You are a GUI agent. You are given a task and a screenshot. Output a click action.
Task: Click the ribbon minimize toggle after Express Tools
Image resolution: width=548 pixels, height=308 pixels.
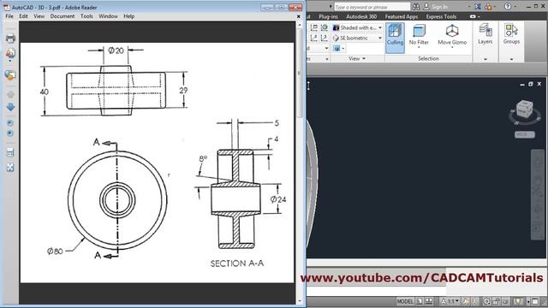point(473,16)
